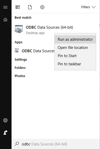The image size is (100, 149).
Task: Filter results by Documents icon
Action: click(x=30, y=7)
